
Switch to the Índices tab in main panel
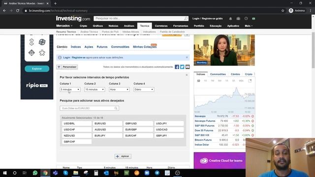click(x=76, y=47)
